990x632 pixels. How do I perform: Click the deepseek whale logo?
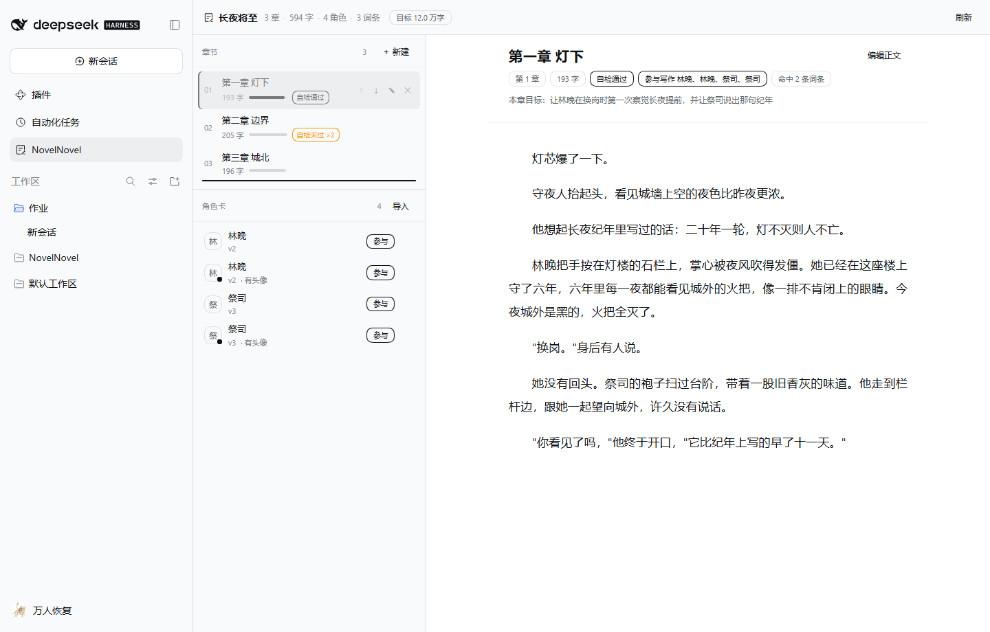point(19,25)
